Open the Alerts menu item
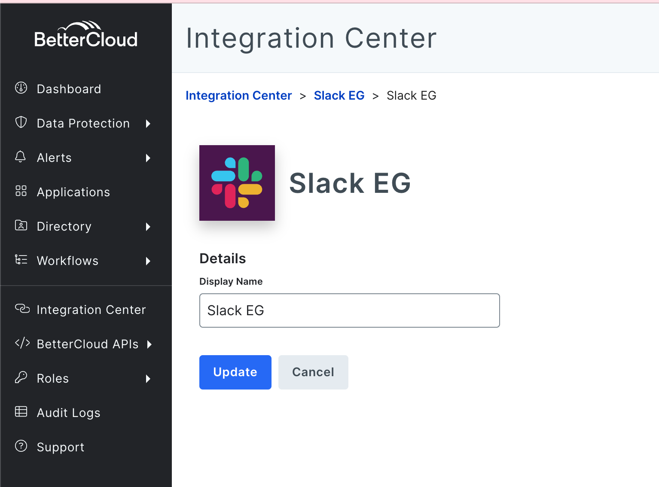Viewport: 659px width, 487px height. (x=54, y=158)
